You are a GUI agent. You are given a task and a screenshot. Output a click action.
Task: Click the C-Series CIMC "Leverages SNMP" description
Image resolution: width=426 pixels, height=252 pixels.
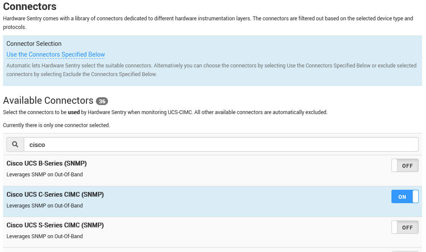45,205
